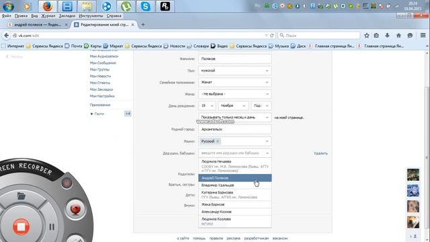Viewport: 430px width, 242px height.
Task: Open the wife dropdown Не выбрана
Action: [234, 94]
